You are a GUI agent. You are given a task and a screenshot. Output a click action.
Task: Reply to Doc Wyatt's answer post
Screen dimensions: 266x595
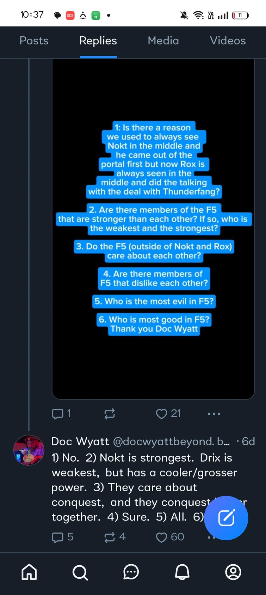[58, 537]
